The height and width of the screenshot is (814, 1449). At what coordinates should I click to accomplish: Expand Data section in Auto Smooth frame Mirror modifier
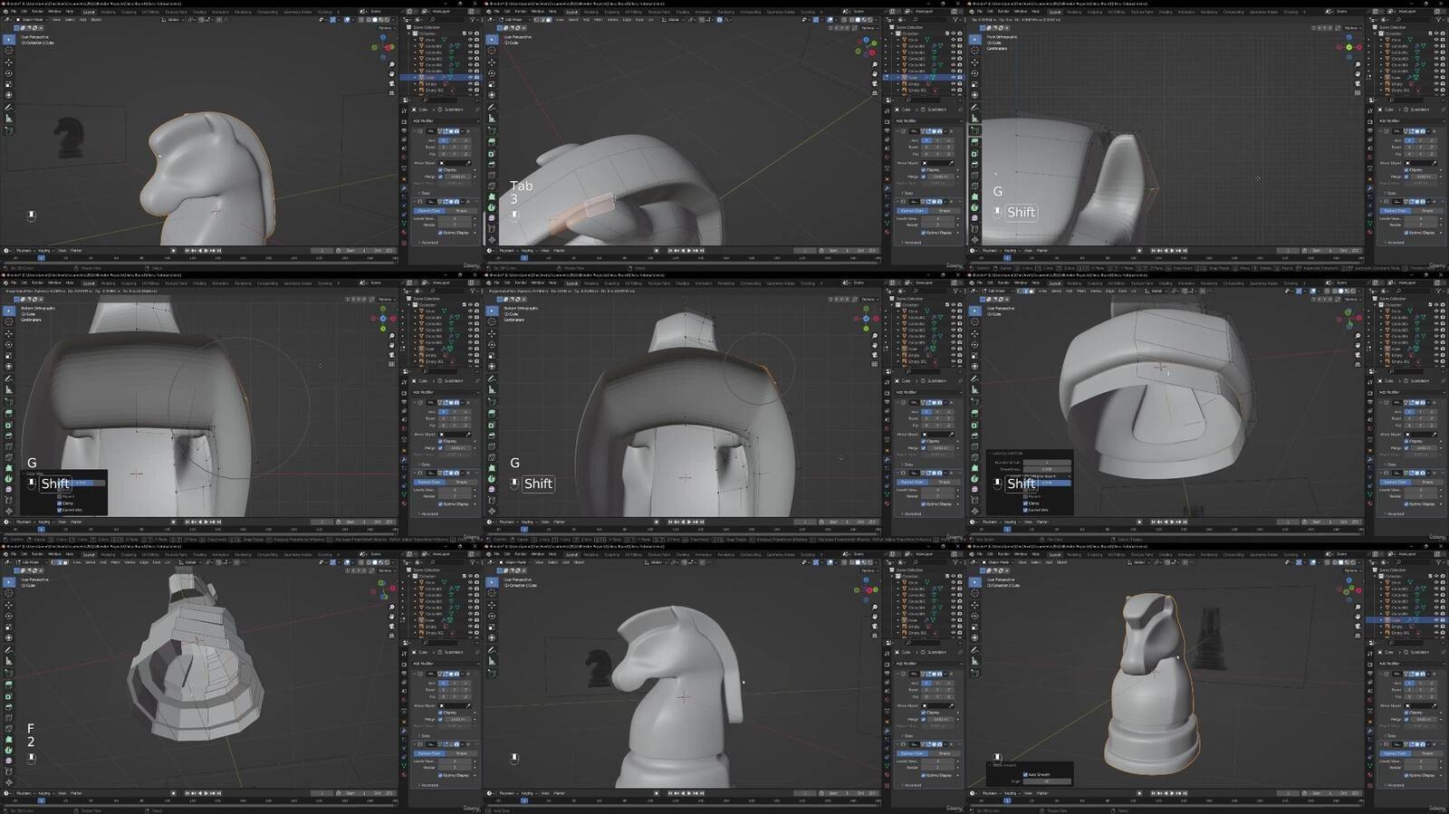1390,736
